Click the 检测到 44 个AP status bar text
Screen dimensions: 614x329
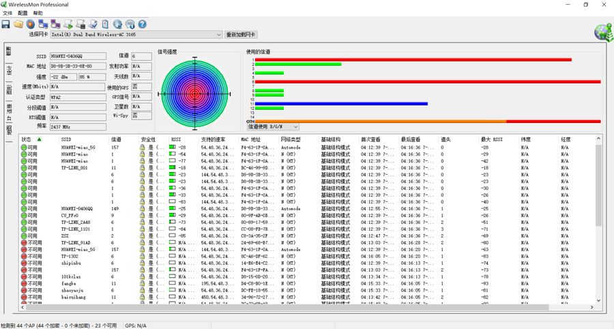pyautogui.click(x=59, y=326)
